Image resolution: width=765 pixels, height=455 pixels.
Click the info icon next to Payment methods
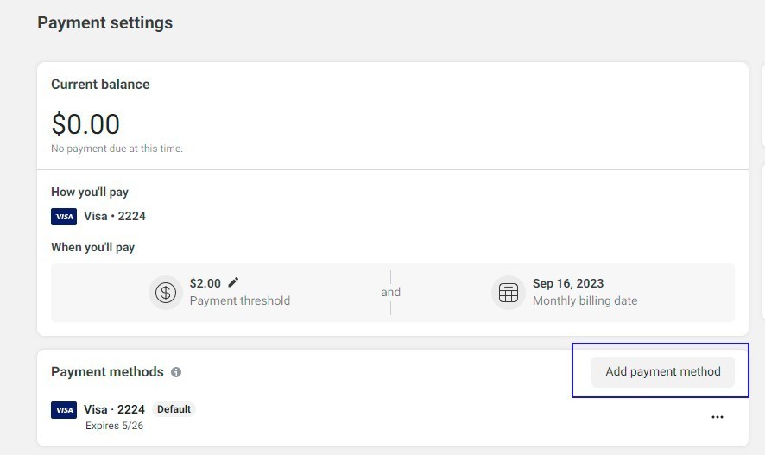pos(176,372)
